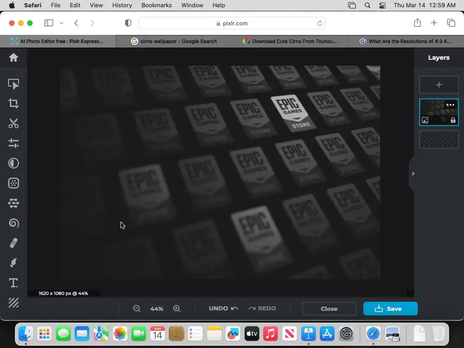Open a new Safari tab
The width and height of the screenshot is (464, 348).
coord(434,23)
